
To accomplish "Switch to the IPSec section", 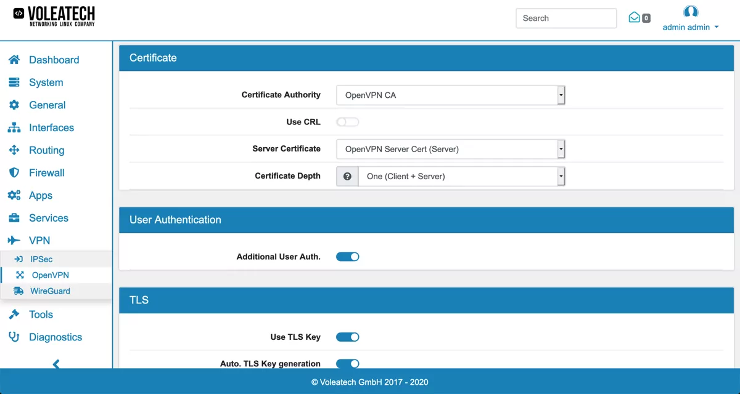I will click(x=41, y=259).
